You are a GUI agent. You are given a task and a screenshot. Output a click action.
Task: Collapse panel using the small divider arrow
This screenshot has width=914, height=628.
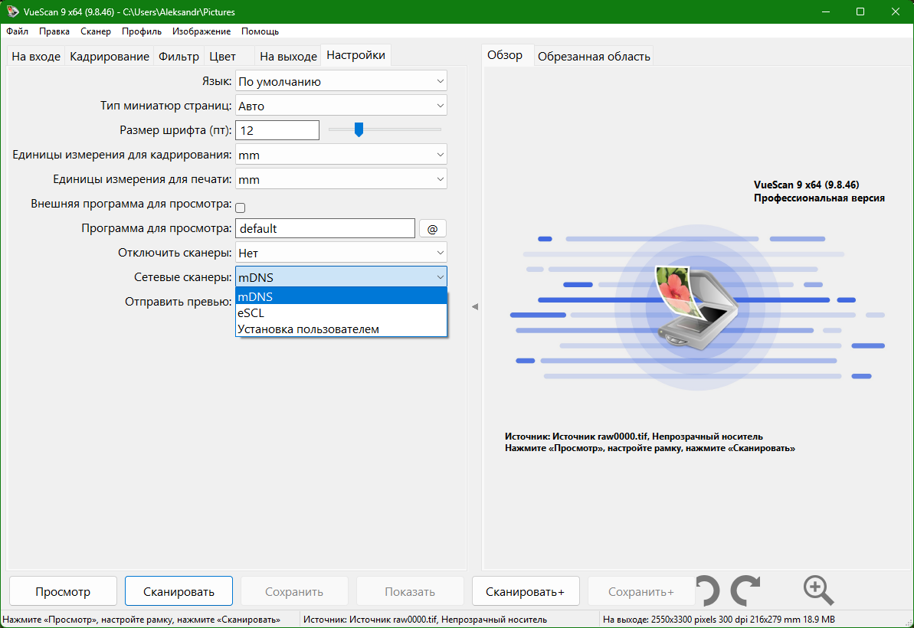[474, 306]
